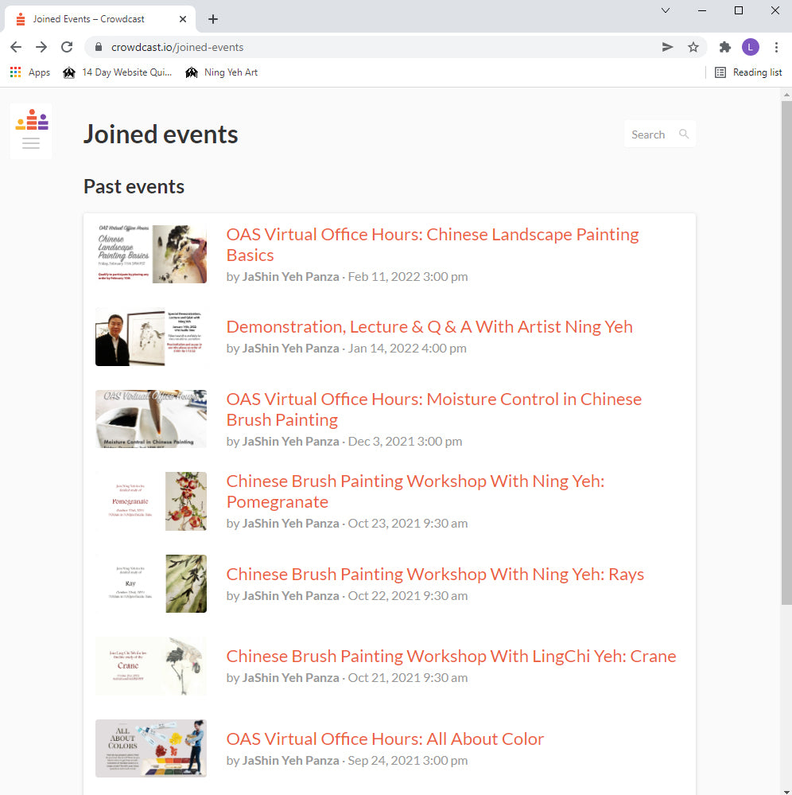Click JaShin Yeh Panza on the Jan 14, 2022 event
Viewport: 792px width, 795px height.
290,349
